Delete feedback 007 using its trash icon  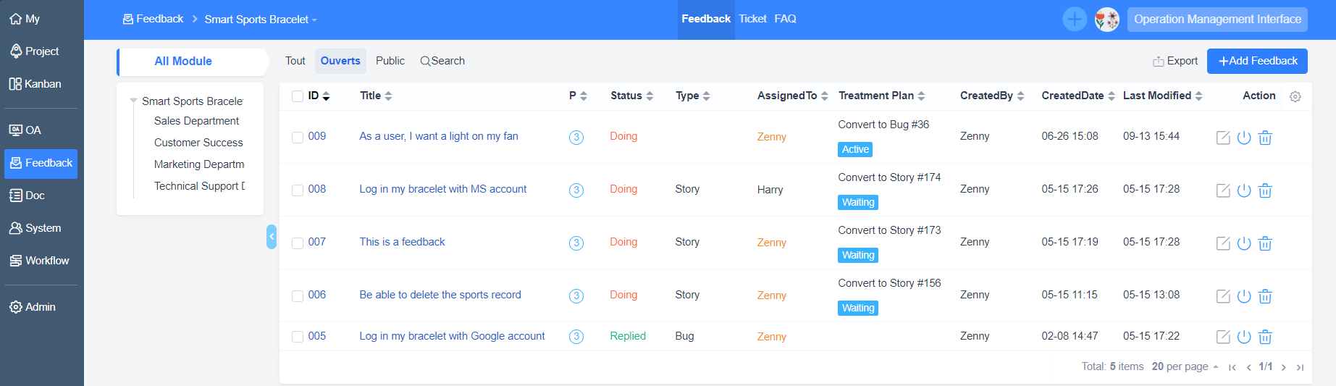tap(1265, 243)
